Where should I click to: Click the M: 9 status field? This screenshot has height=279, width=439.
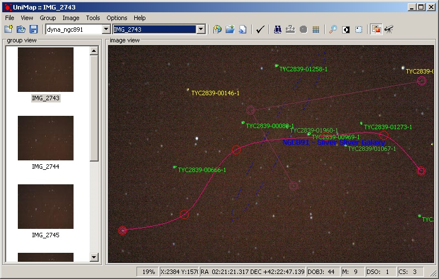(352, 272)
